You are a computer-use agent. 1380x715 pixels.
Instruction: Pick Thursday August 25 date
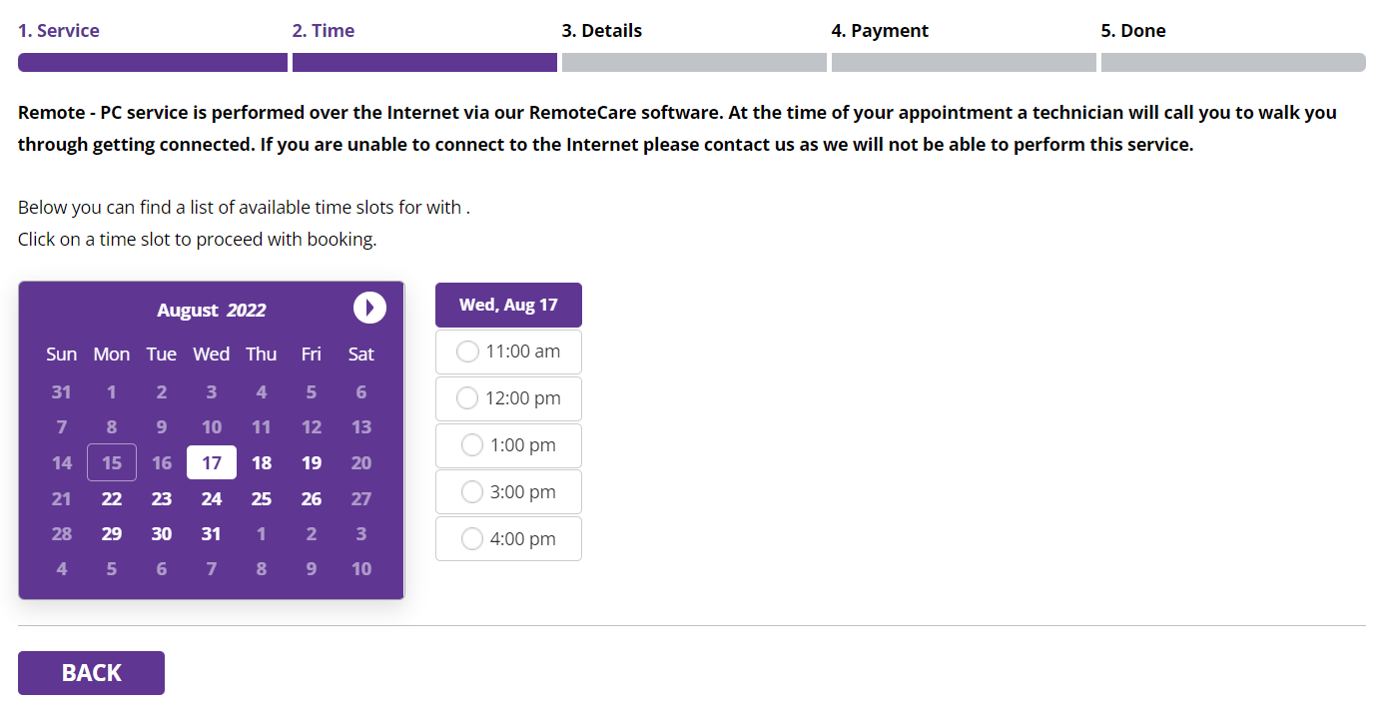click(262, 499)
